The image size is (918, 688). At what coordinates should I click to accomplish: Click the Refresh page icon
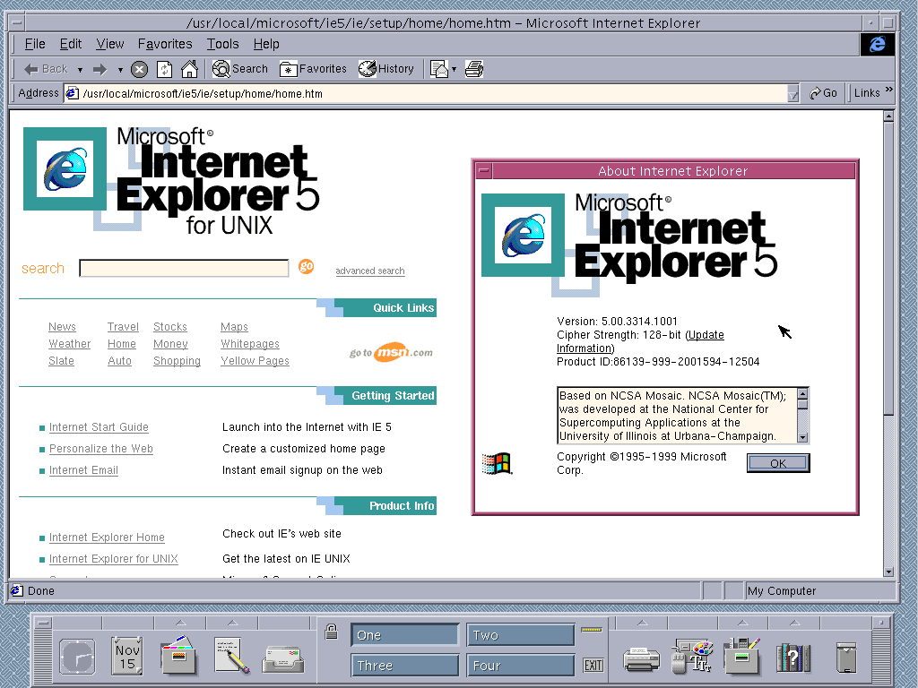[x=165, y=70]
